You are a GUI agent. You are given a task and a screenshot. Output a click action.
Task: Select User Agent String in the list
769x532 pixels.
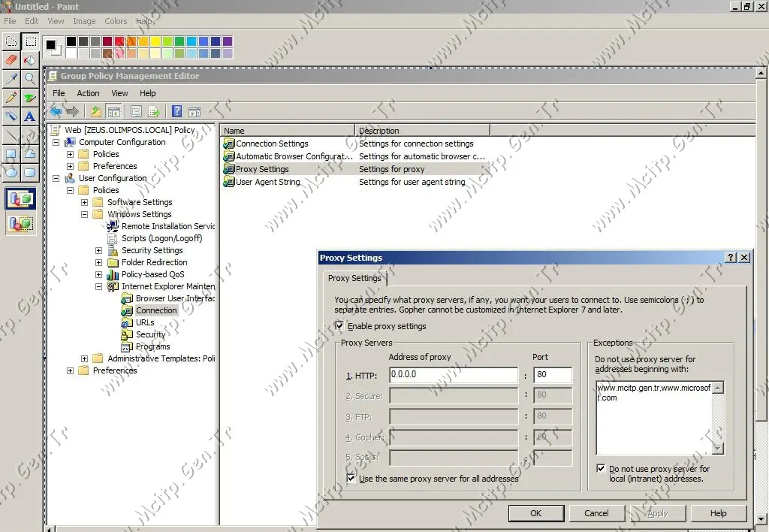(x=268, y=182)
